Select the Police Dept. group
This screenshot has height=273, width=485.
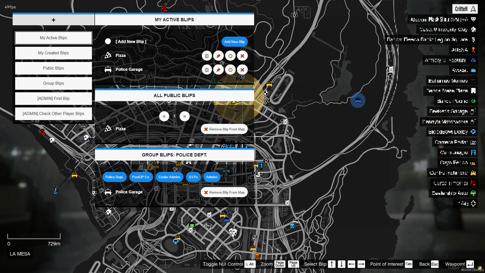click(114, 177)
